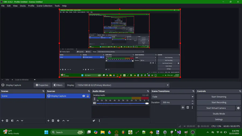Add a new source with the plus icon
Viewport: 242px width, 136px height.
point(48,121)
